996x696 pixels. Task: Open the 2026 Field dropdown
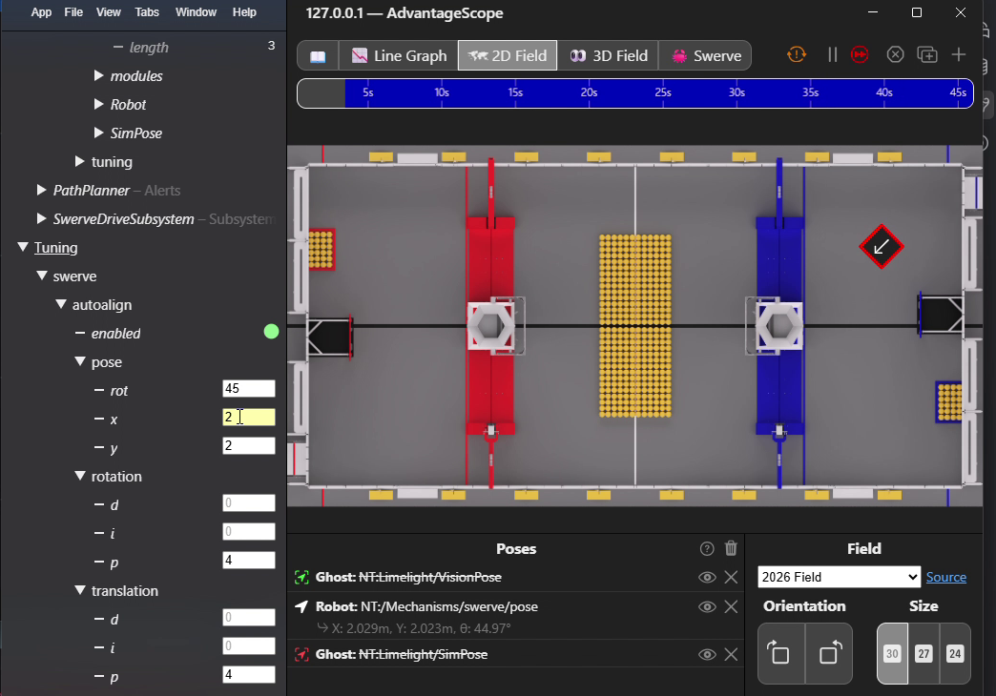pos(839,577)
